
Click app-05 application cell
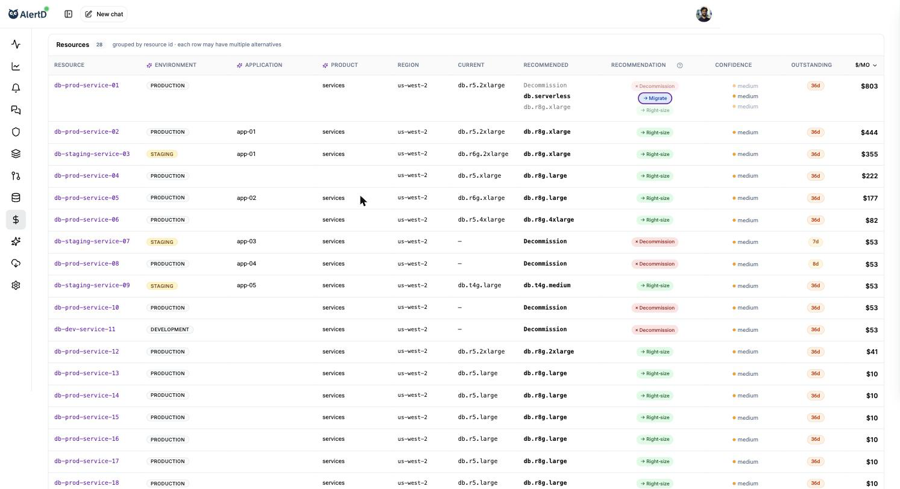pos(247,285)
